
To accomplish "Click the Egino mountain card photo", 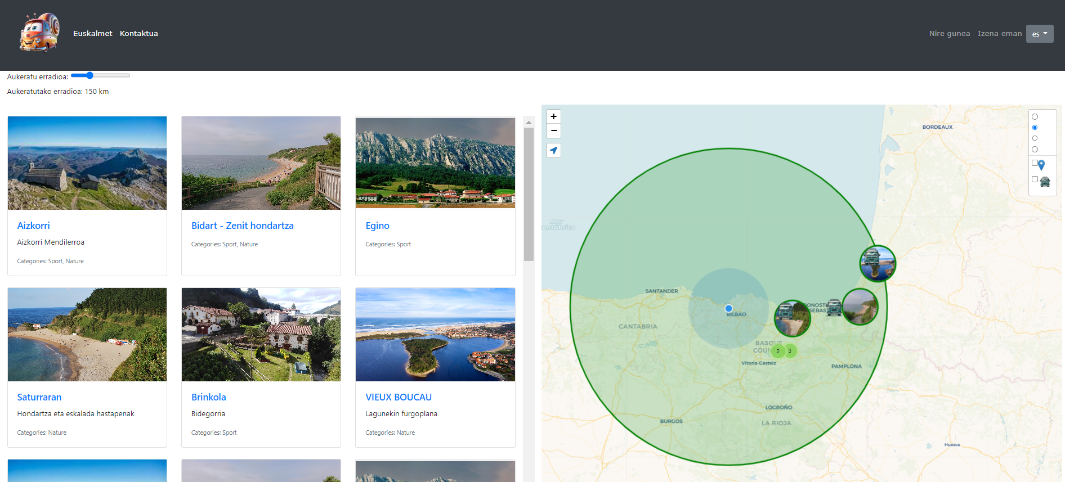I will 435,163.
